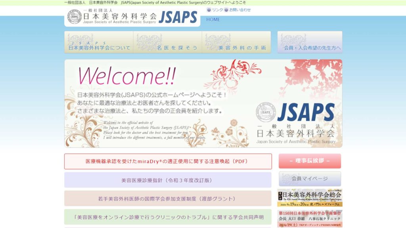Click the round bullet icon beside お問い合わせ

click(226, 10)
